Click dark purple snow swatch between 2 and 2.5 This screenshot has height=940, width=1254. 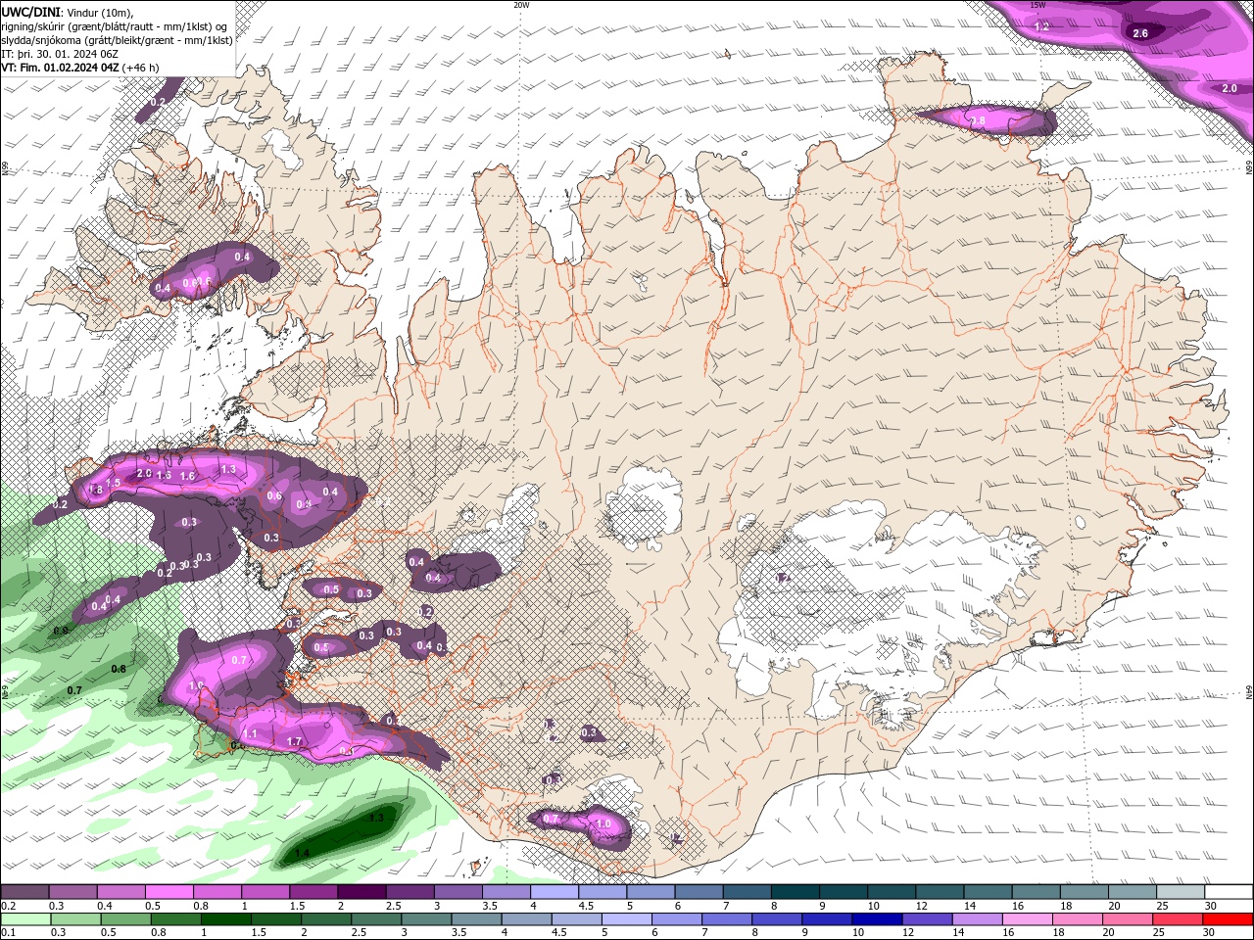coord(362,892)
